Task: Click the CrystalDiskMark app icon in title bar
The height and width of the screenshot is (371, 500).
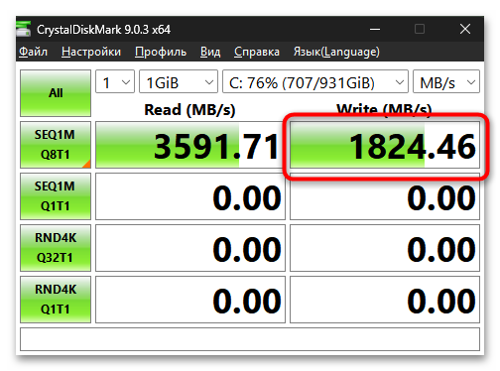Action: [x=23, y=29]
